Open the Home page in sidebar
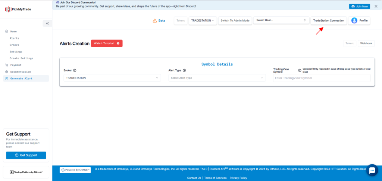 click(13, 31)
